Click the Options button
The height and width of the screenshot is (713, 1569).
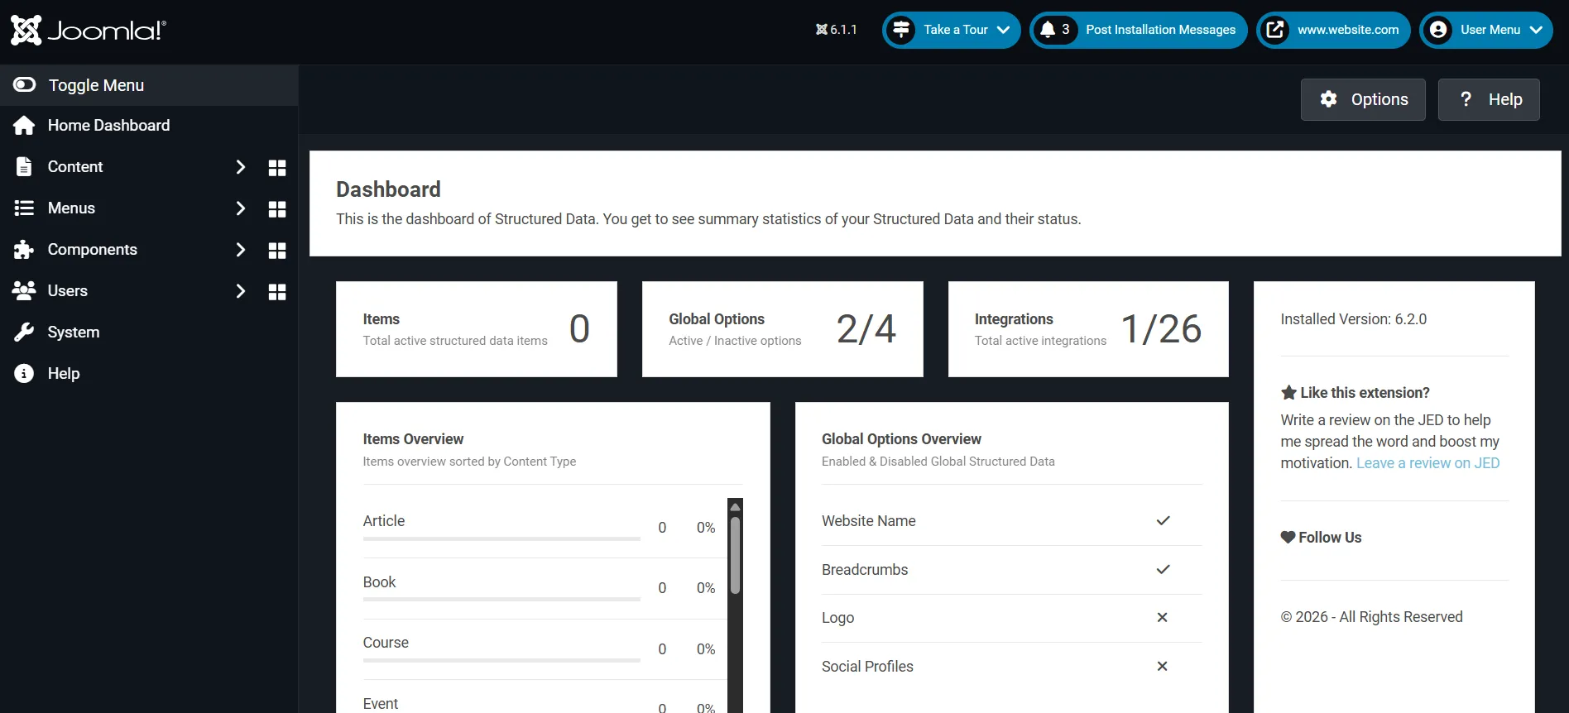coord(1363,99)
